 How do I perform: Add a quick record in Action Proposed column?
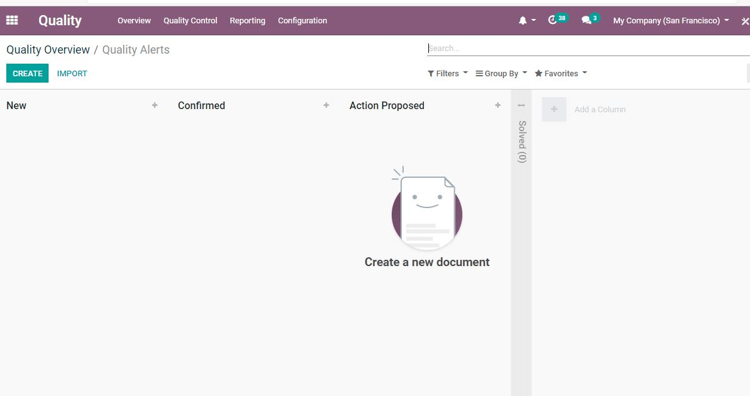[x=498, y=105]
